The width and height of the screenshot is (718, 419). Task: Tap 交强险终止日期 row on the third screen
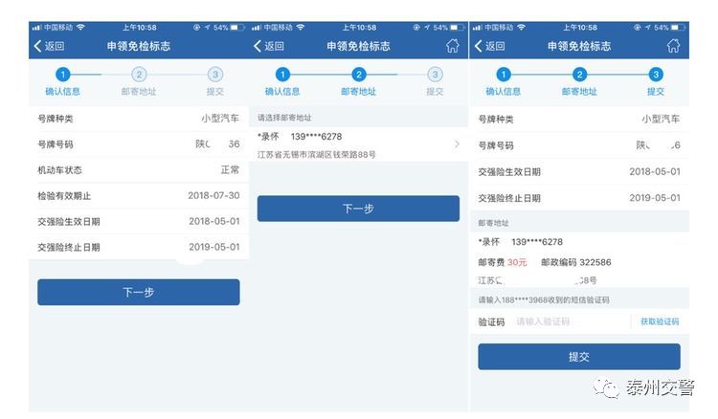pos(579,198)
